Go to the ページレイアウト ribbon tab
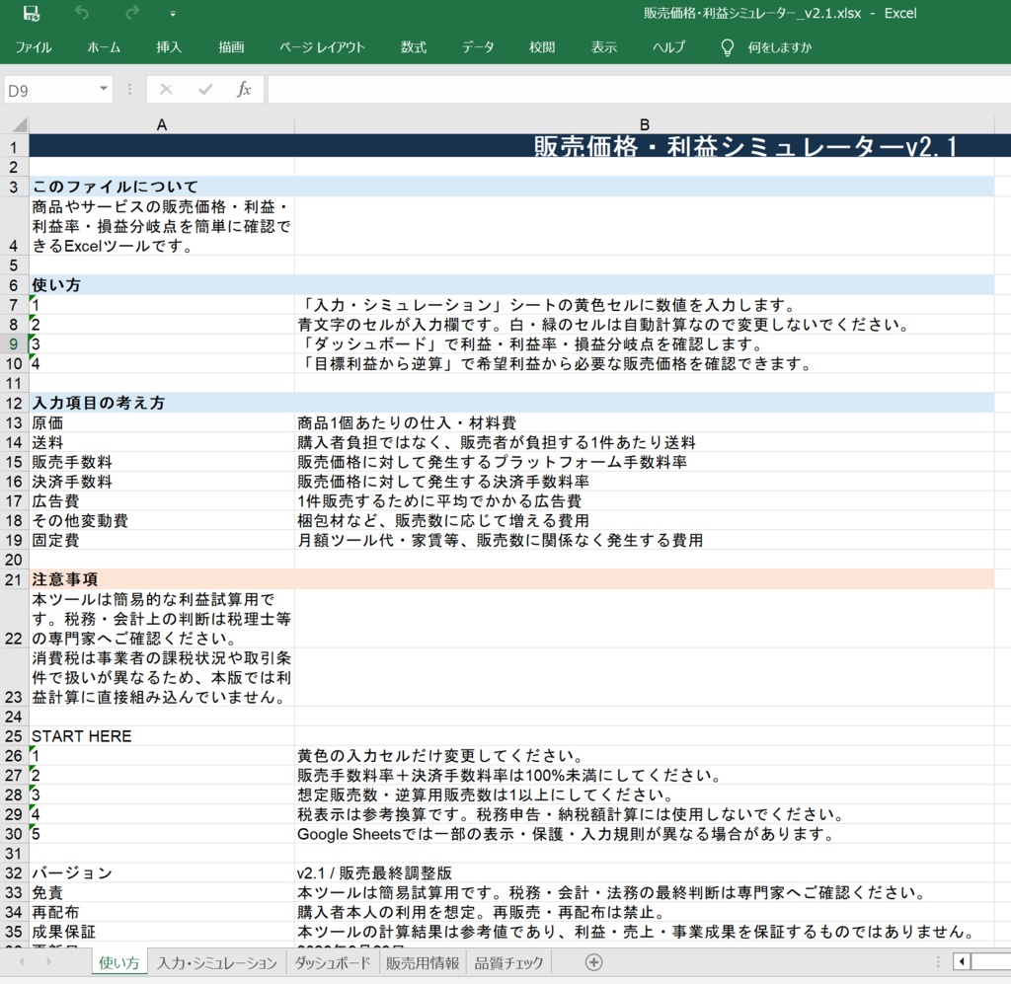This screenshot has height=984, width=1011. pyautogui.click(x=322, y=47)
